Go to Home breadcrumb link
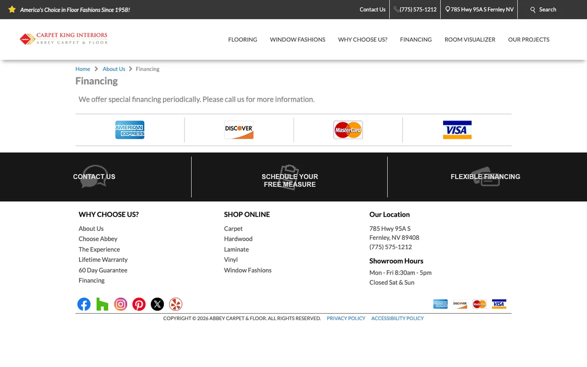587x367 pixels. (83, 69)
